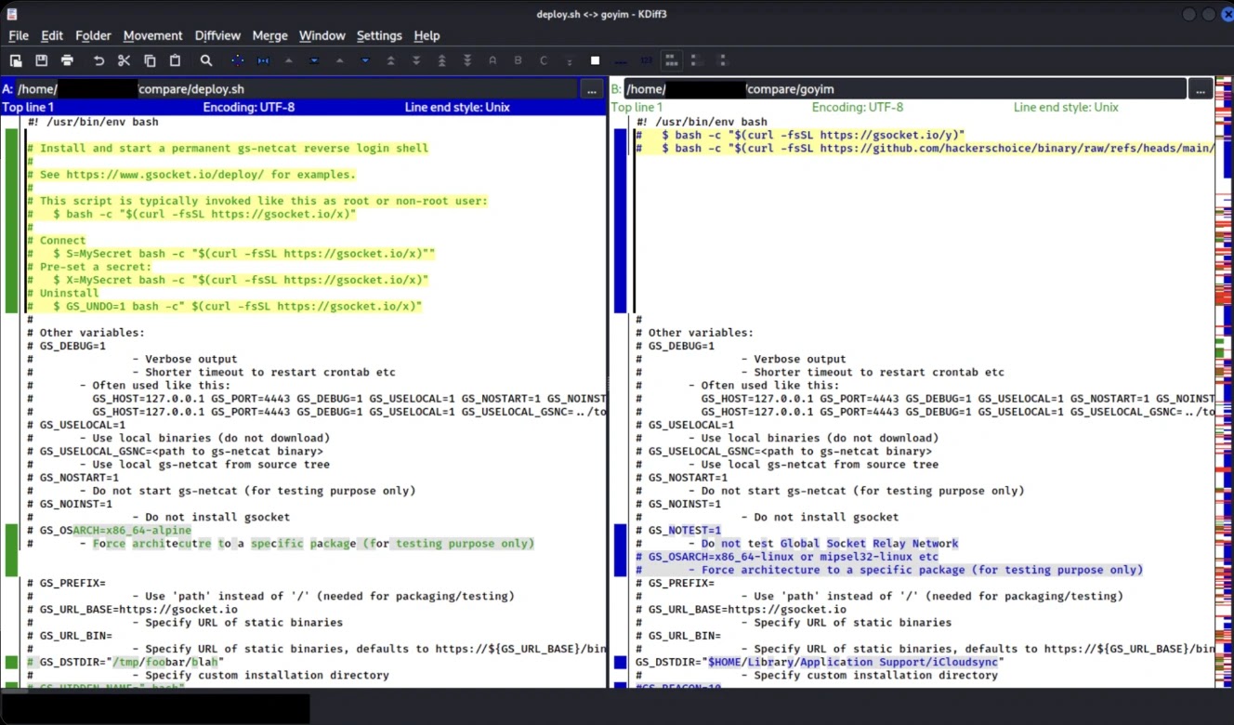Viewport: 1234px width, 725px height.
Task: Click the gsocket.io/y curl line in pane B
Action: coord(800,135)
